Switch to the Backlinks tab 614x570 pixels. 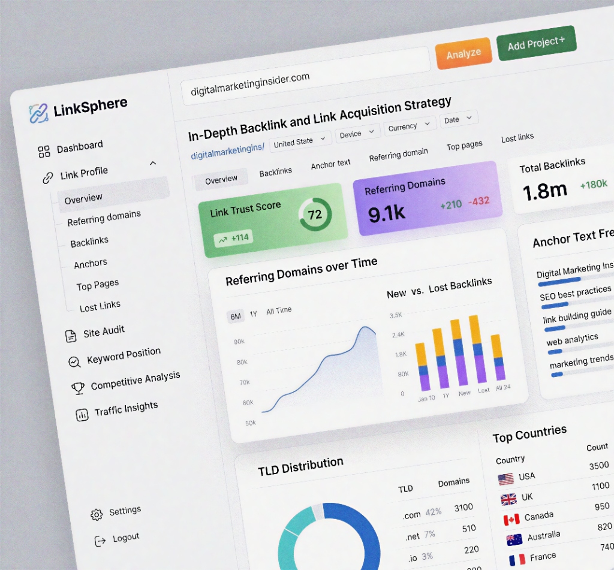(x=276, y=172)
